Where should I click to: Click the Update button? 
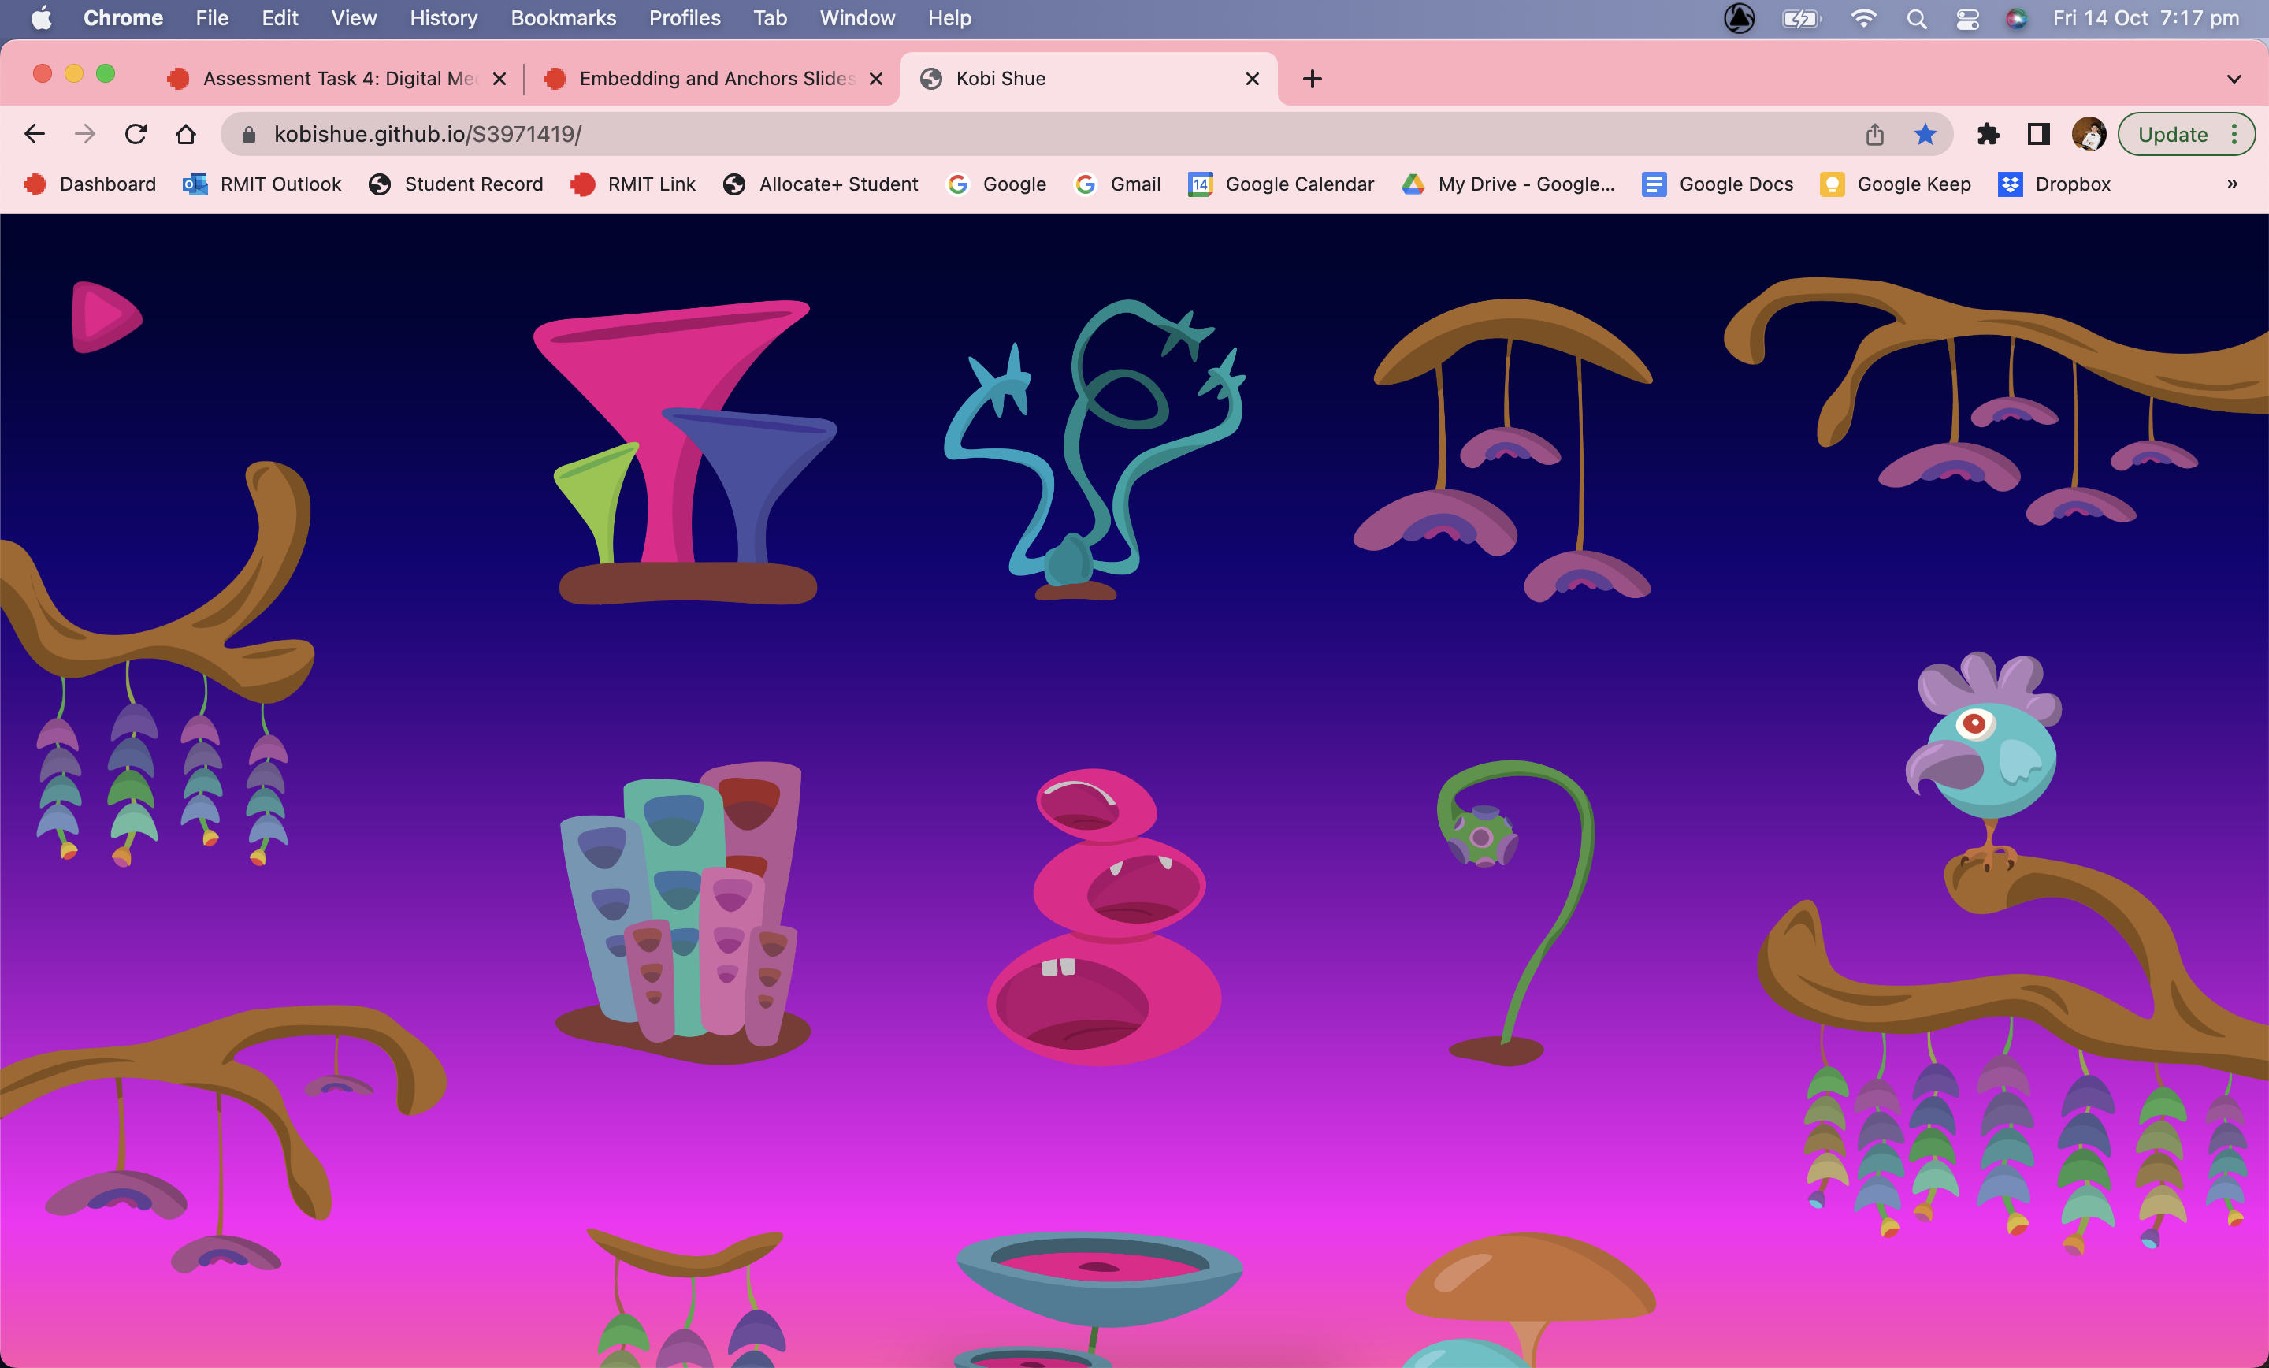(2175, 135)
